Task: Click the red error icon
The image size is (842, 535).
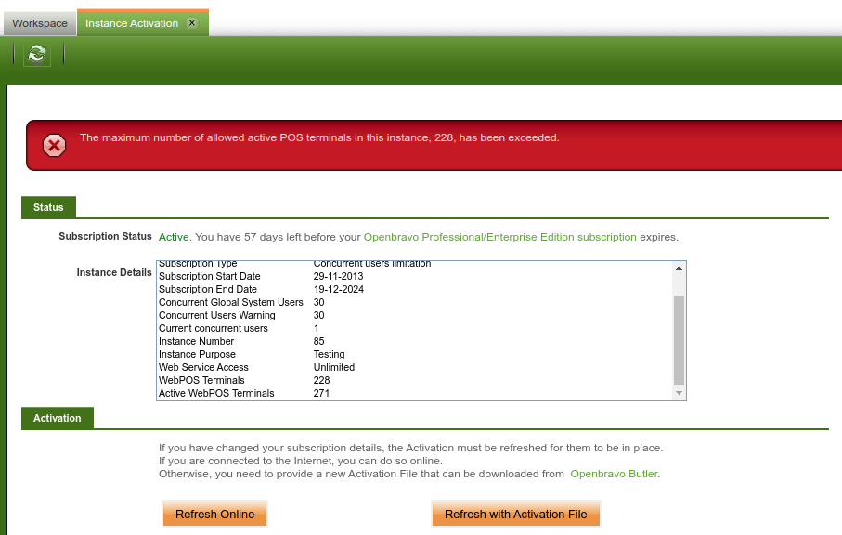Action: pos(54,146)
